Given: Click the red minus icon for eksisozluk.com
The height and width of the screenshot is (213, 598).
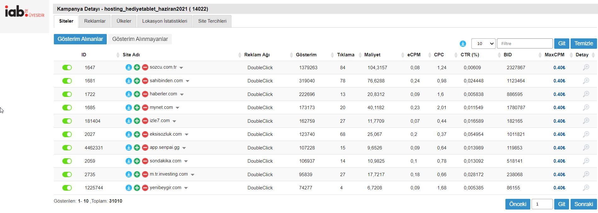Looking at the screenshot, I should tap(145, 134).
